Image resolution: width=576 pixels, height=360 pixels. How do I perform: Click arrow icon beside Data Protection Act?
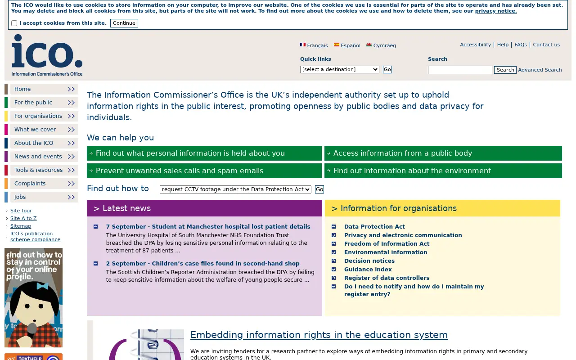coord(333,227)
